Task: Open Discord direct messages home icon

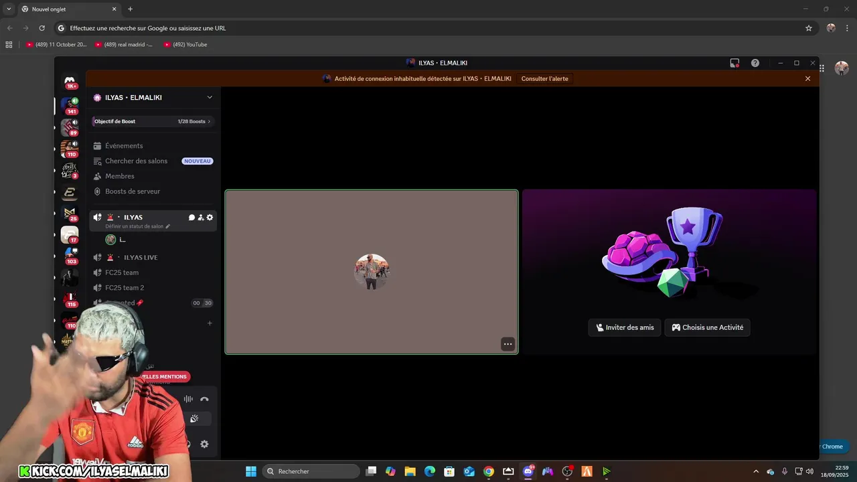Action: [x=70, y=82]
